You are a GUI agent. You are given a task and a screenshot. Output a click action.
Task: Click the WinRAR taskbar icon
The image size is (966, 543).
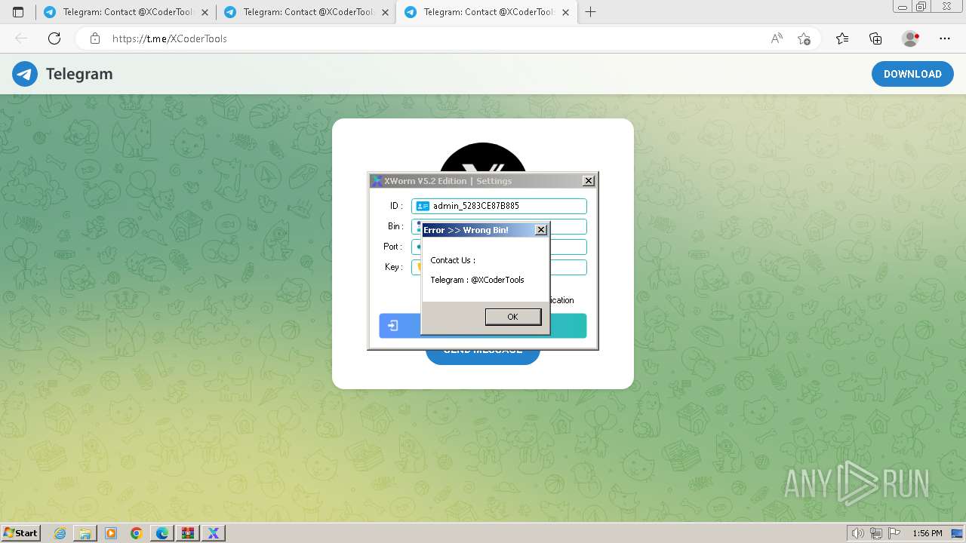[188, 533]
